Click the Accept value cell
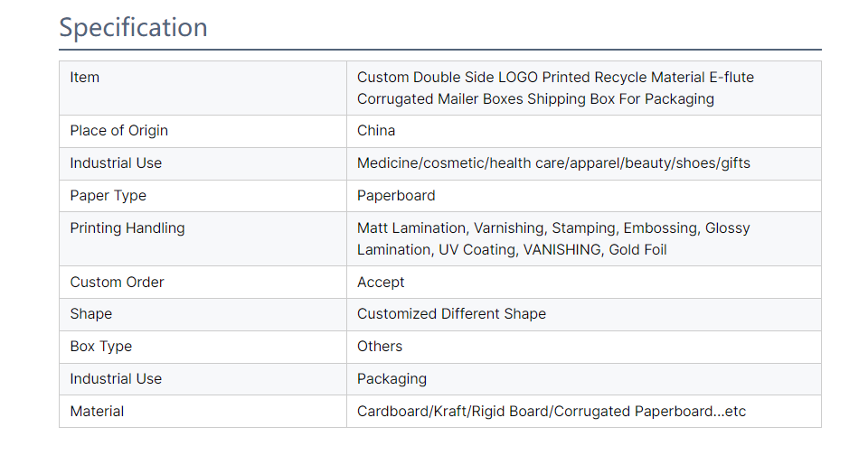868x455 pixels. (x=381, y=283)
